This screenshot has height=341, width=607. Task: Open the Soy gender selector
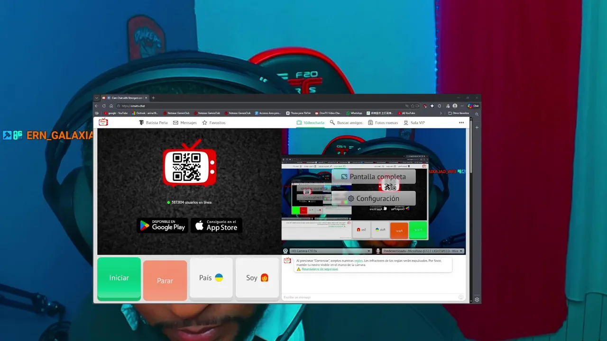tap(257, 278)
